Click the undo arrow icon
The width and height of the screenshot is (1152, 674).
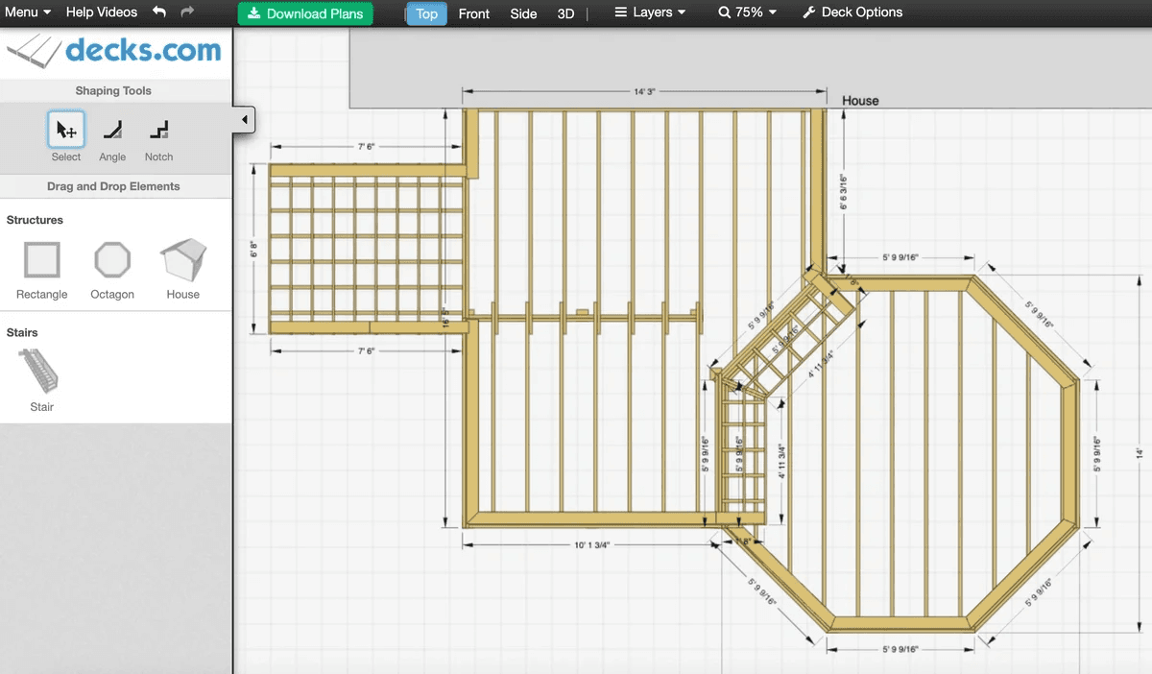[x=159, y=12]
